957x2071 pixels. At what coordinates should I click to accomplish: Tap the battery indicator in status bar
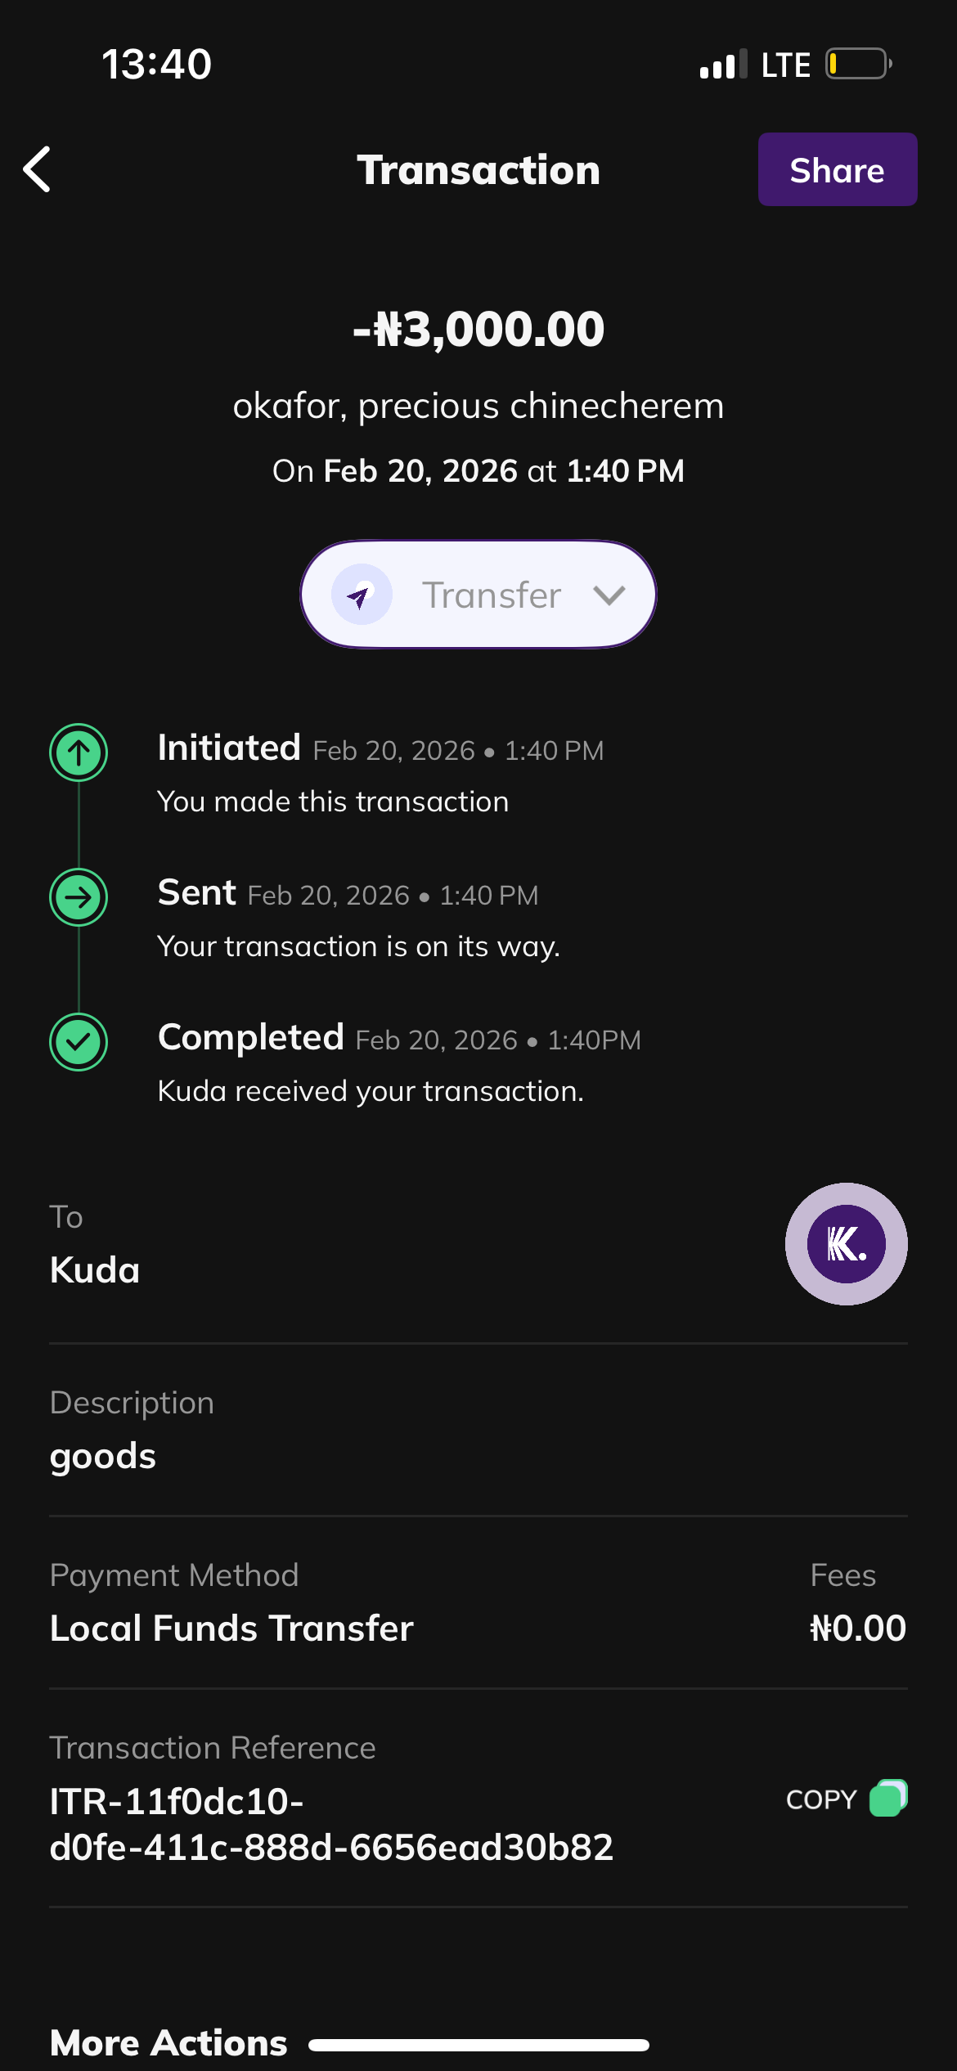(x=857, y=64)
